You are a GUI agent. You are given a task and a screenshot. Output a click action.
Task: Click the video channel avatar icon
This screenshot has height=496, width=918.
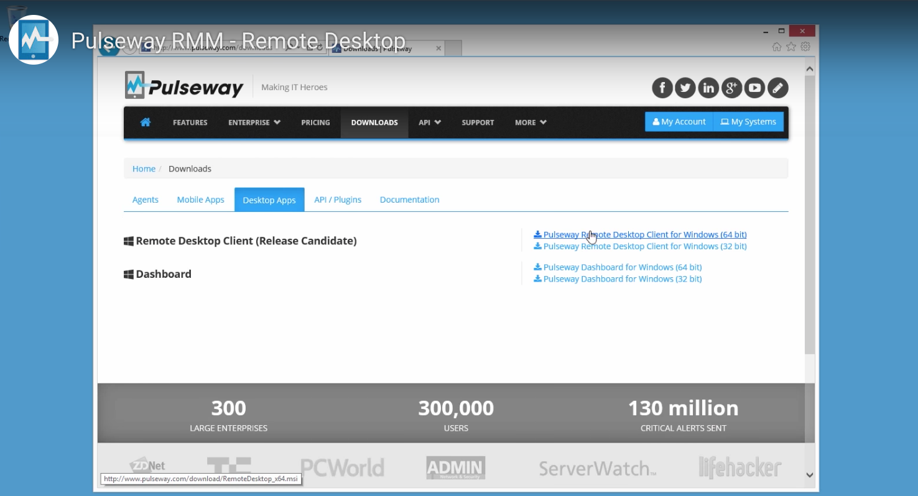(x=34, y=40)
